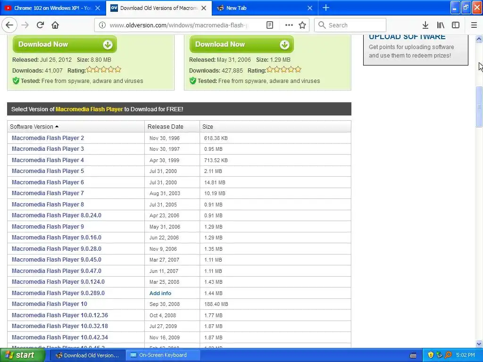Open the browser home page
483x362 pixels.
55,25
